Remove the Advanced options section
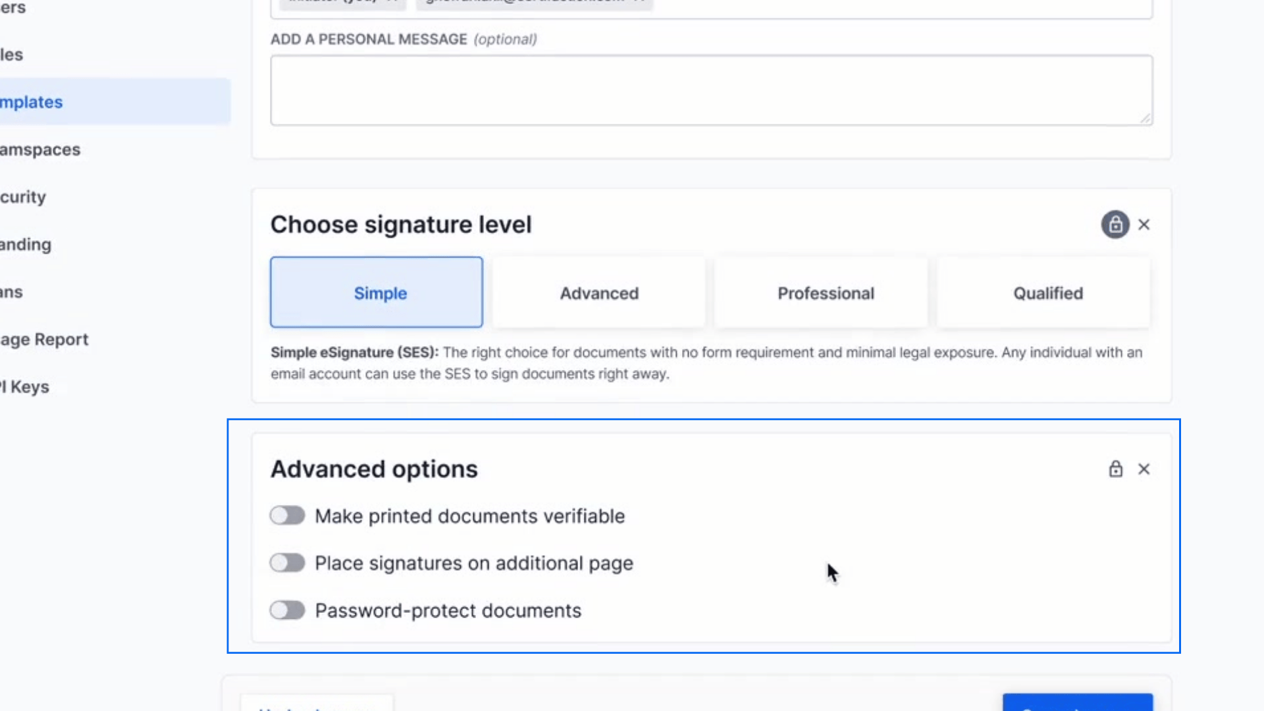Image resolution: width=1264 pixels, height=711 pixels. (1144, 469)
